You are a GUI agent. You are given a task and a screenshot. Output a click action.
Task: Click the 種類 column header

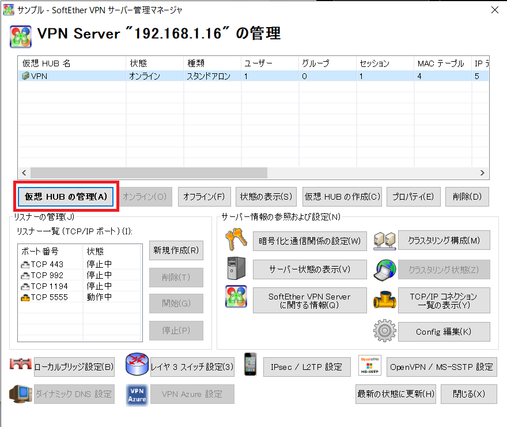coord(212,63)
